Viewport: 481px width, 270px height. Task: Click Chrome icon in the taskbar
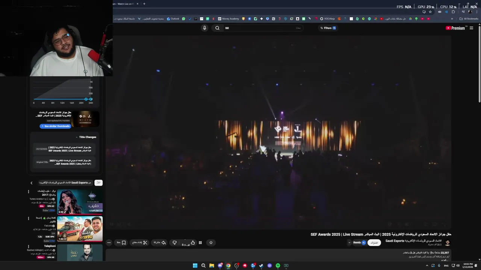(228, 265)
